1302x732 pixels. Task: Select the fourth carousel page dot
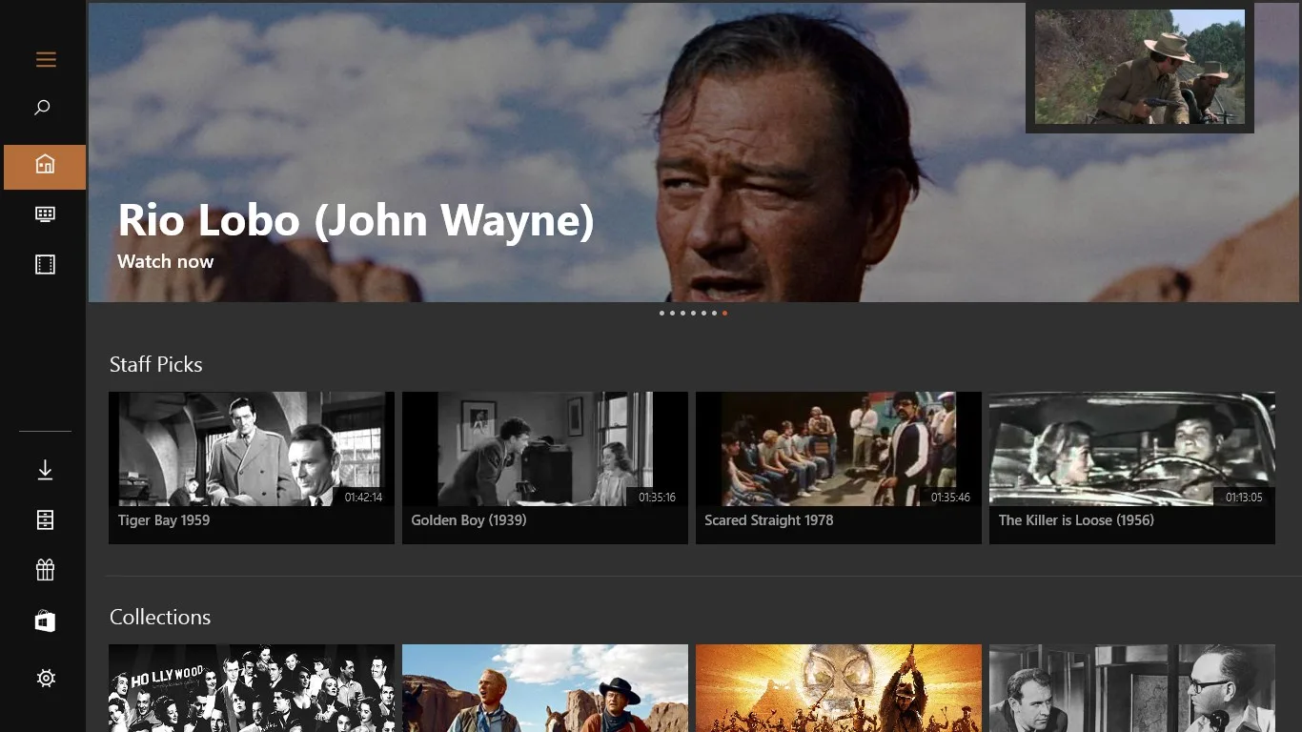click(693, 313)
